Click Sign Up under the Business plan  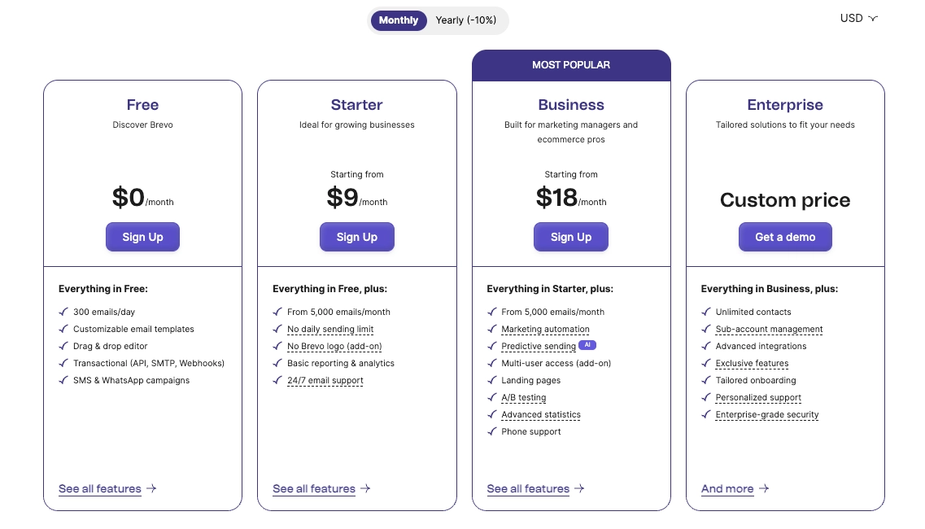point(571,237)
